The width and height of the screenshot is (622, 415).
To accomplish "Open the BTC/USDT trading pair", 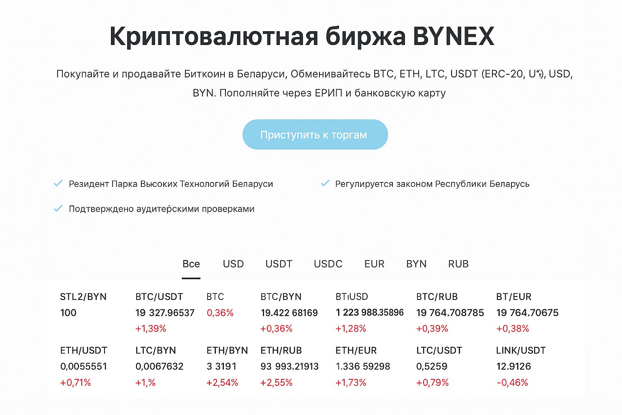I will point(159,296).
